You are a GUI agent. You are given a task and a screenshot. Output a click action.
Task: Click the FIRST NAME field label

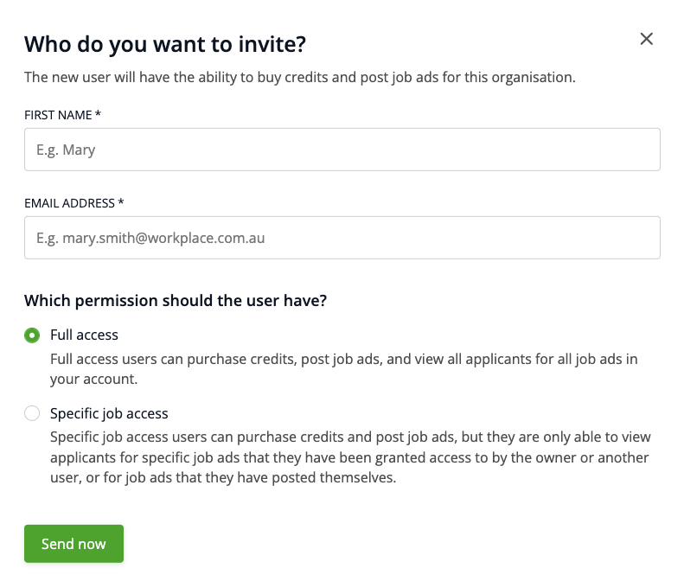[59, 115]
